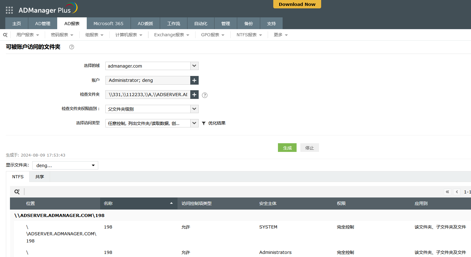
Task: Add accounts with the plus icon
Action: (194, 80)
